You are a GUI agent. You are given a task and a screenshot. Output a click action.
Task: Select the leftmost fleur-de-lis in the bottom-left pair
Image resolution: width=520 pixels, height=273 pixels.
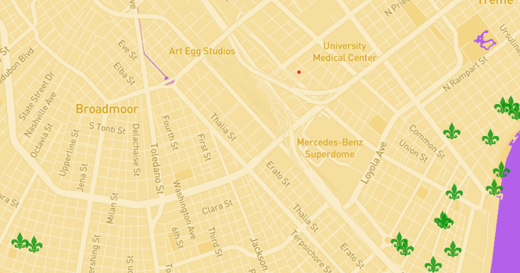click(20, 241)
